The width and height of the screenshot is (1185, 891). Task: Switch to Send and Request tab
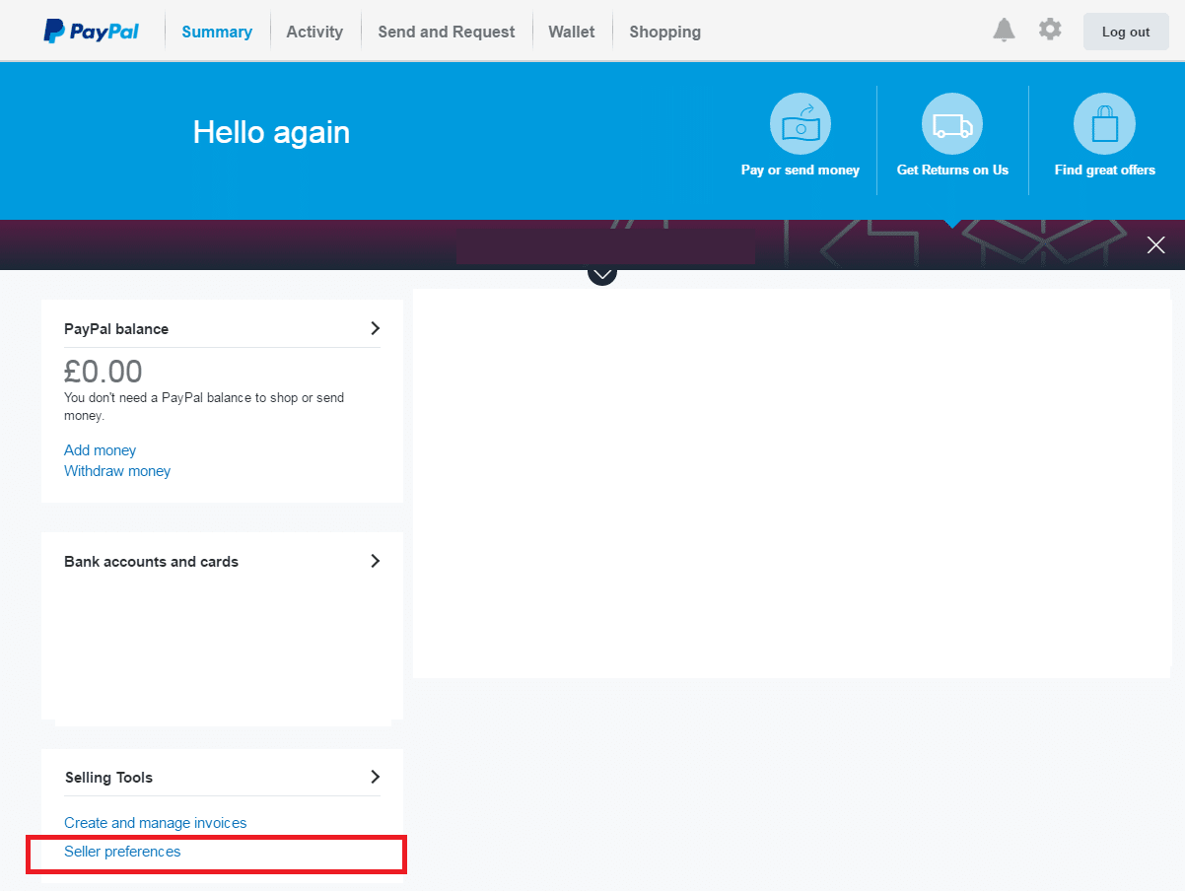point(446,32)
